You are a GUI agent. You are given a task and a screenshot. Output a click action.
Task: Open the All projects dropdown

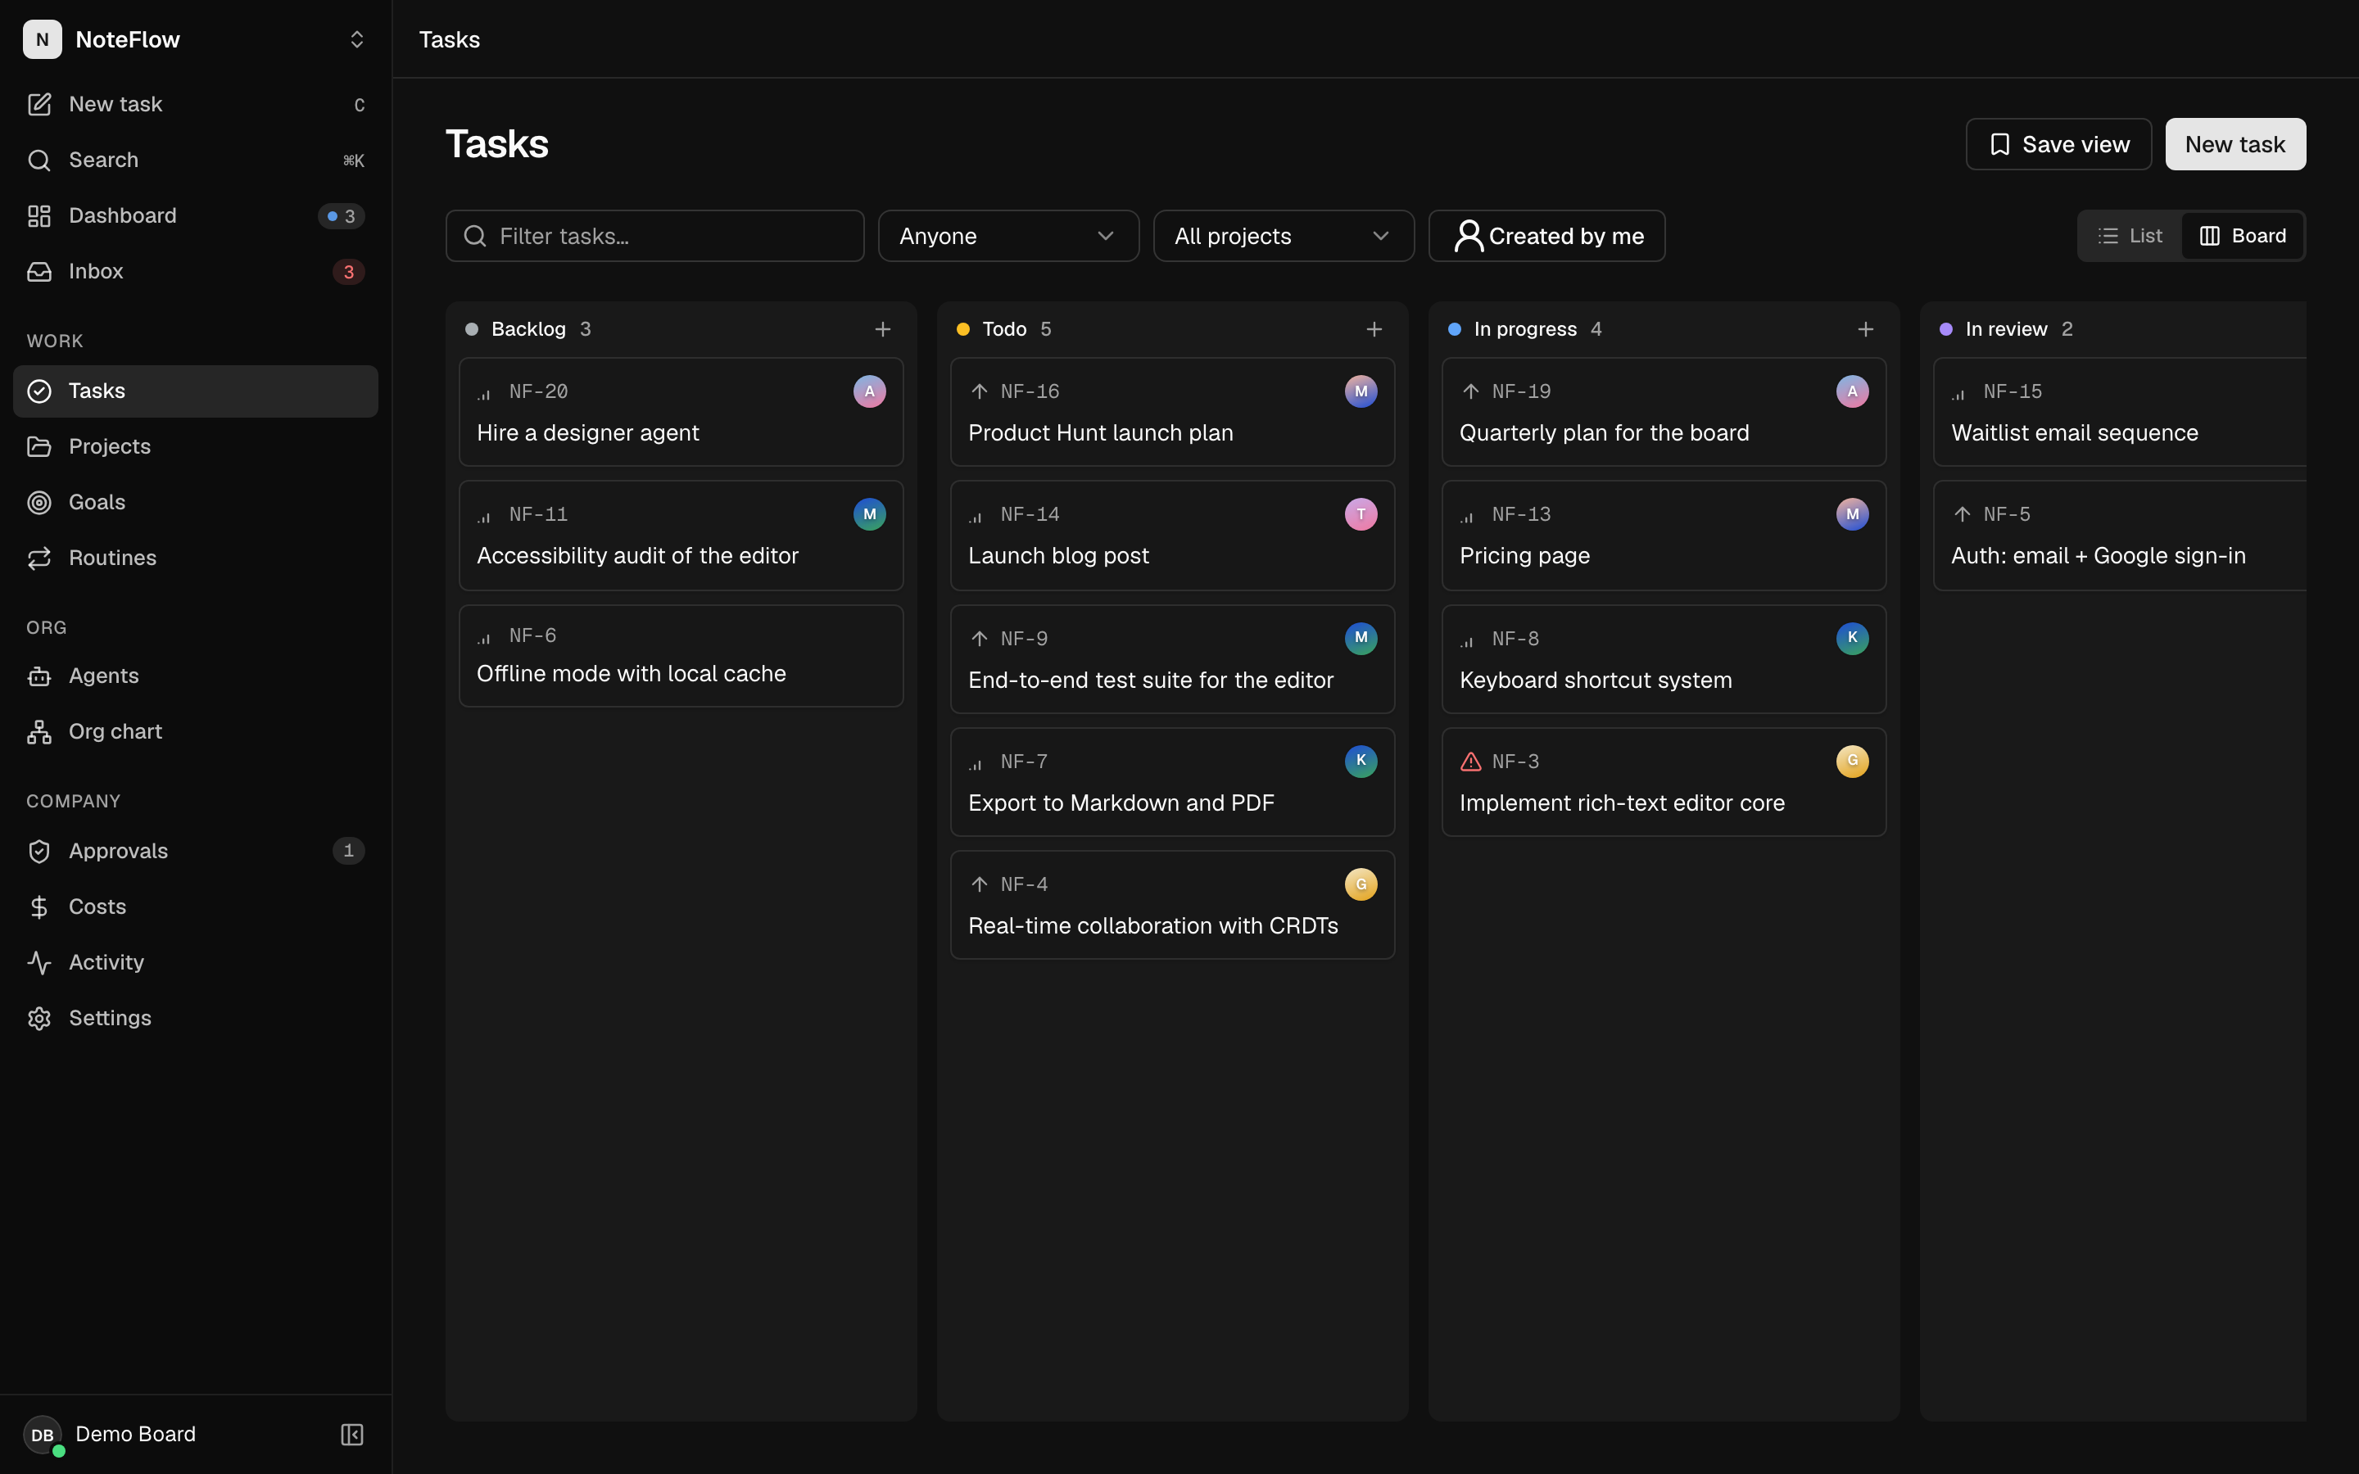pos(1283,236)
